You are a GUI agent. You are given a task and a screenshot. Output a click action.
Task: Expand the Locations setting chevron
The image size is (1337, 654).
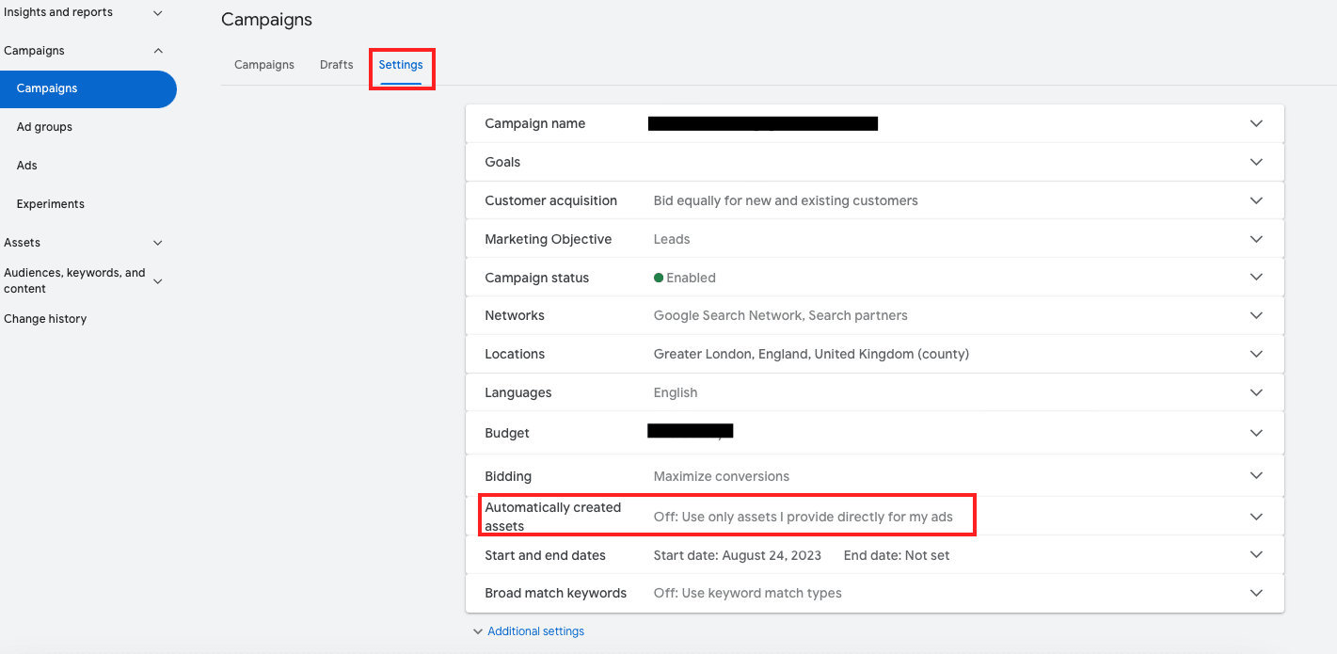pyautogui.click(x=1255, y=354)
